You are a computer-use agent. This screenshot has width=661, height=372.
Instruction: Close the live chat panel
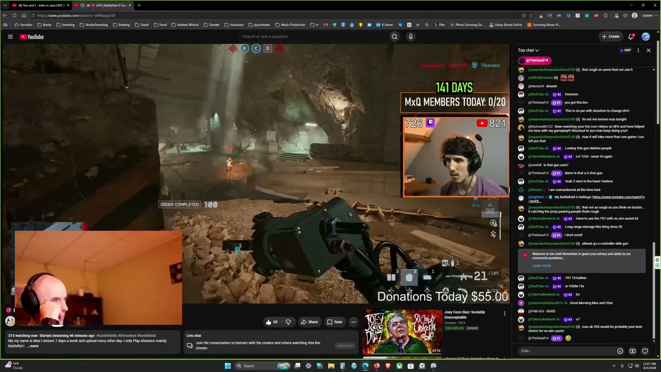tap(649, 50)
